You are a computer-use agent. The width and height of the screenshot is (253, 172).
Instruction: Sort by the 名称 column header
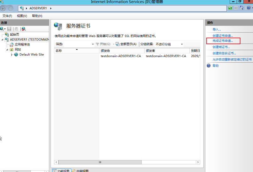tap(77, 51)
